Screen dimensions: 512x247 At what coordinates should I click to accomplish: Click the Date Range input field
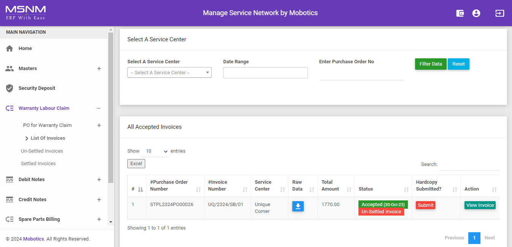pos(265,73)
